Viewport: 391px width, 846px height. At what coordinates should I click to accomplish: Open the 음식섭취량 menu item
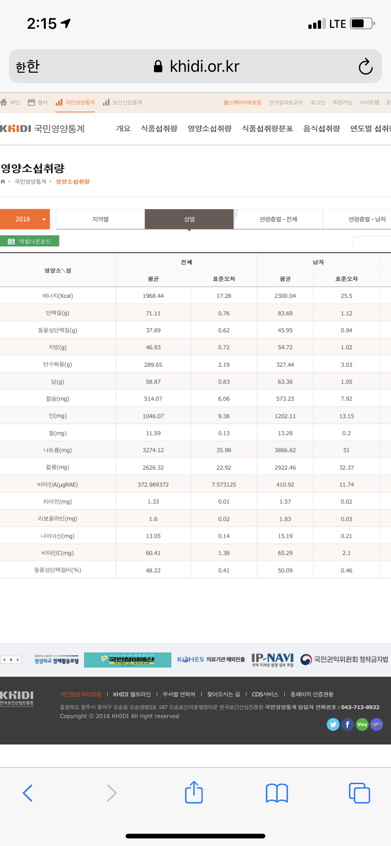[321, 128]
